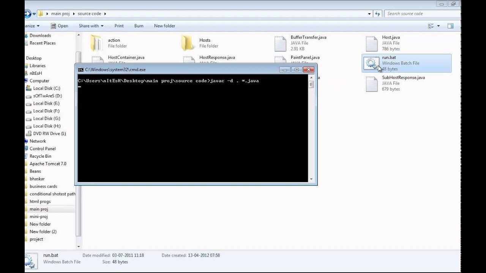The image size is (486, 273).
Task: Click sOfTwAreS (D:) drive icon
Action: click(28, 96)
